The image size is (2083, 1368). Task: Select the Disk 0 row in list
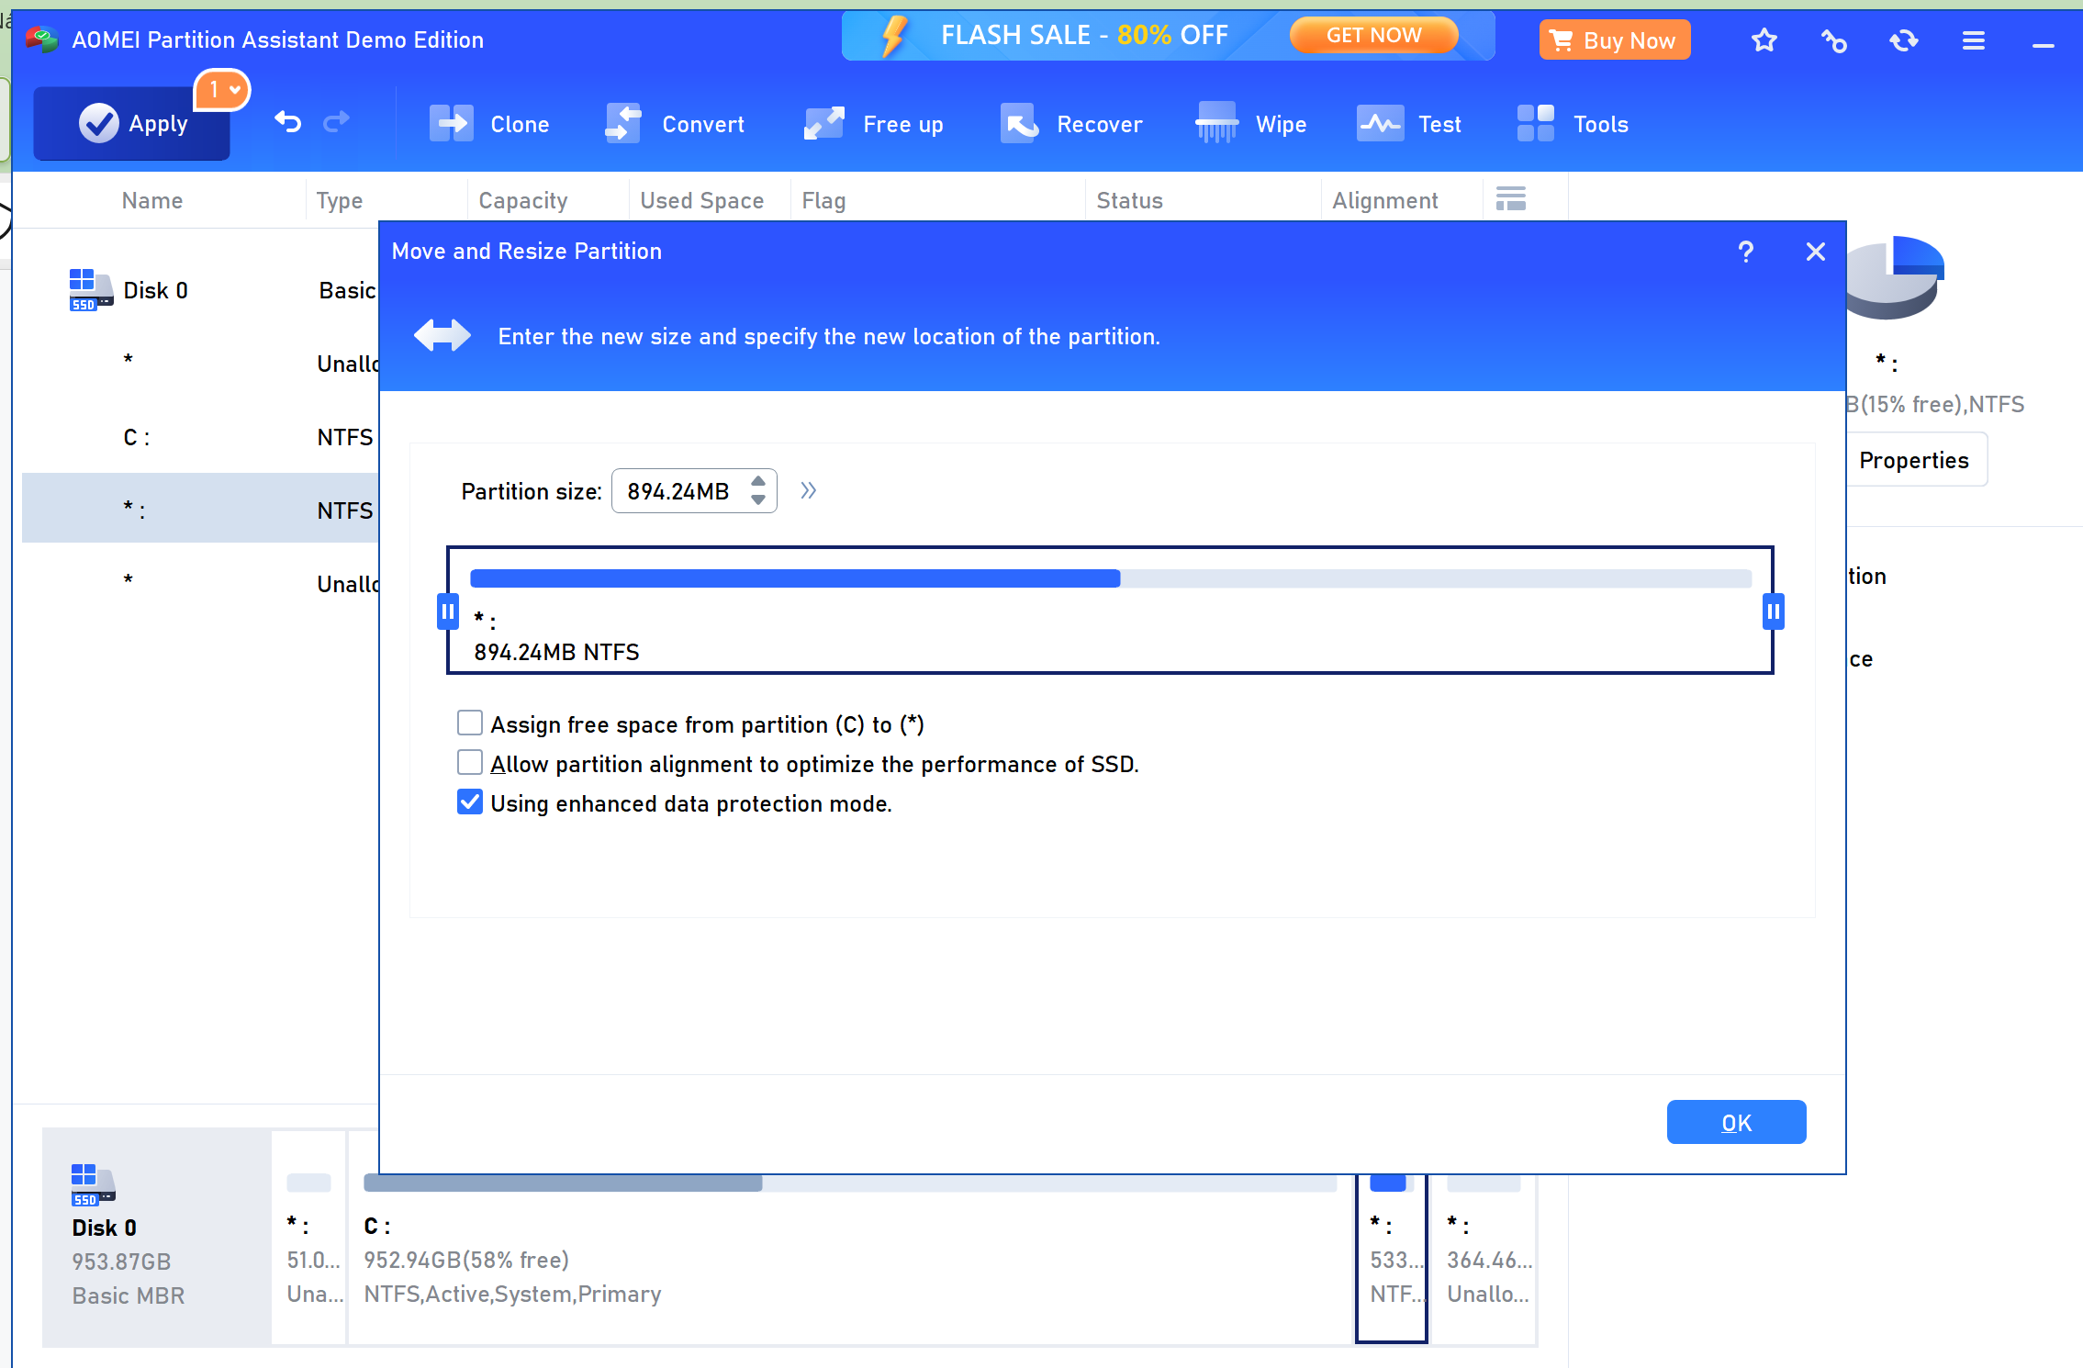[200, 290]
